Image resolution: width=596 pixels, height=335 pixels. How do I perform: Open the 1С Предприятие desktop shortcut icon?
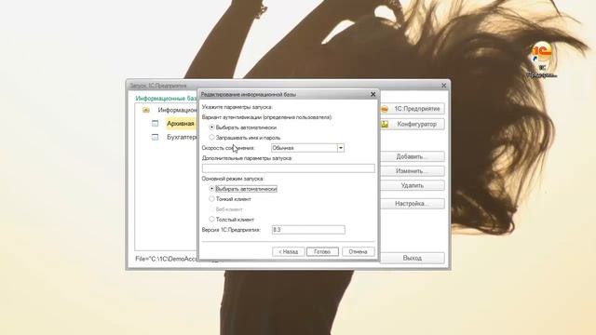542,60
